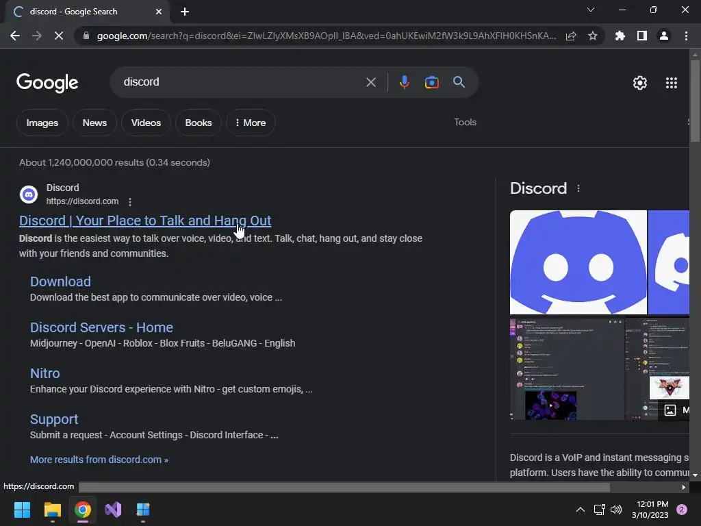The height and width of the screenshot is (526, 701).
Task: Open the Google apps grid
Action: (x=672, y=83)
